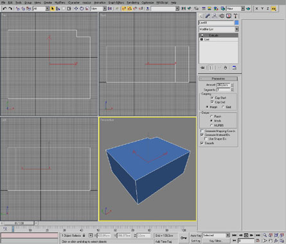Enable Generate Mapping Coords checkbox
The height and width of the screenshot is (244, 286).
(x=202, y=131)
